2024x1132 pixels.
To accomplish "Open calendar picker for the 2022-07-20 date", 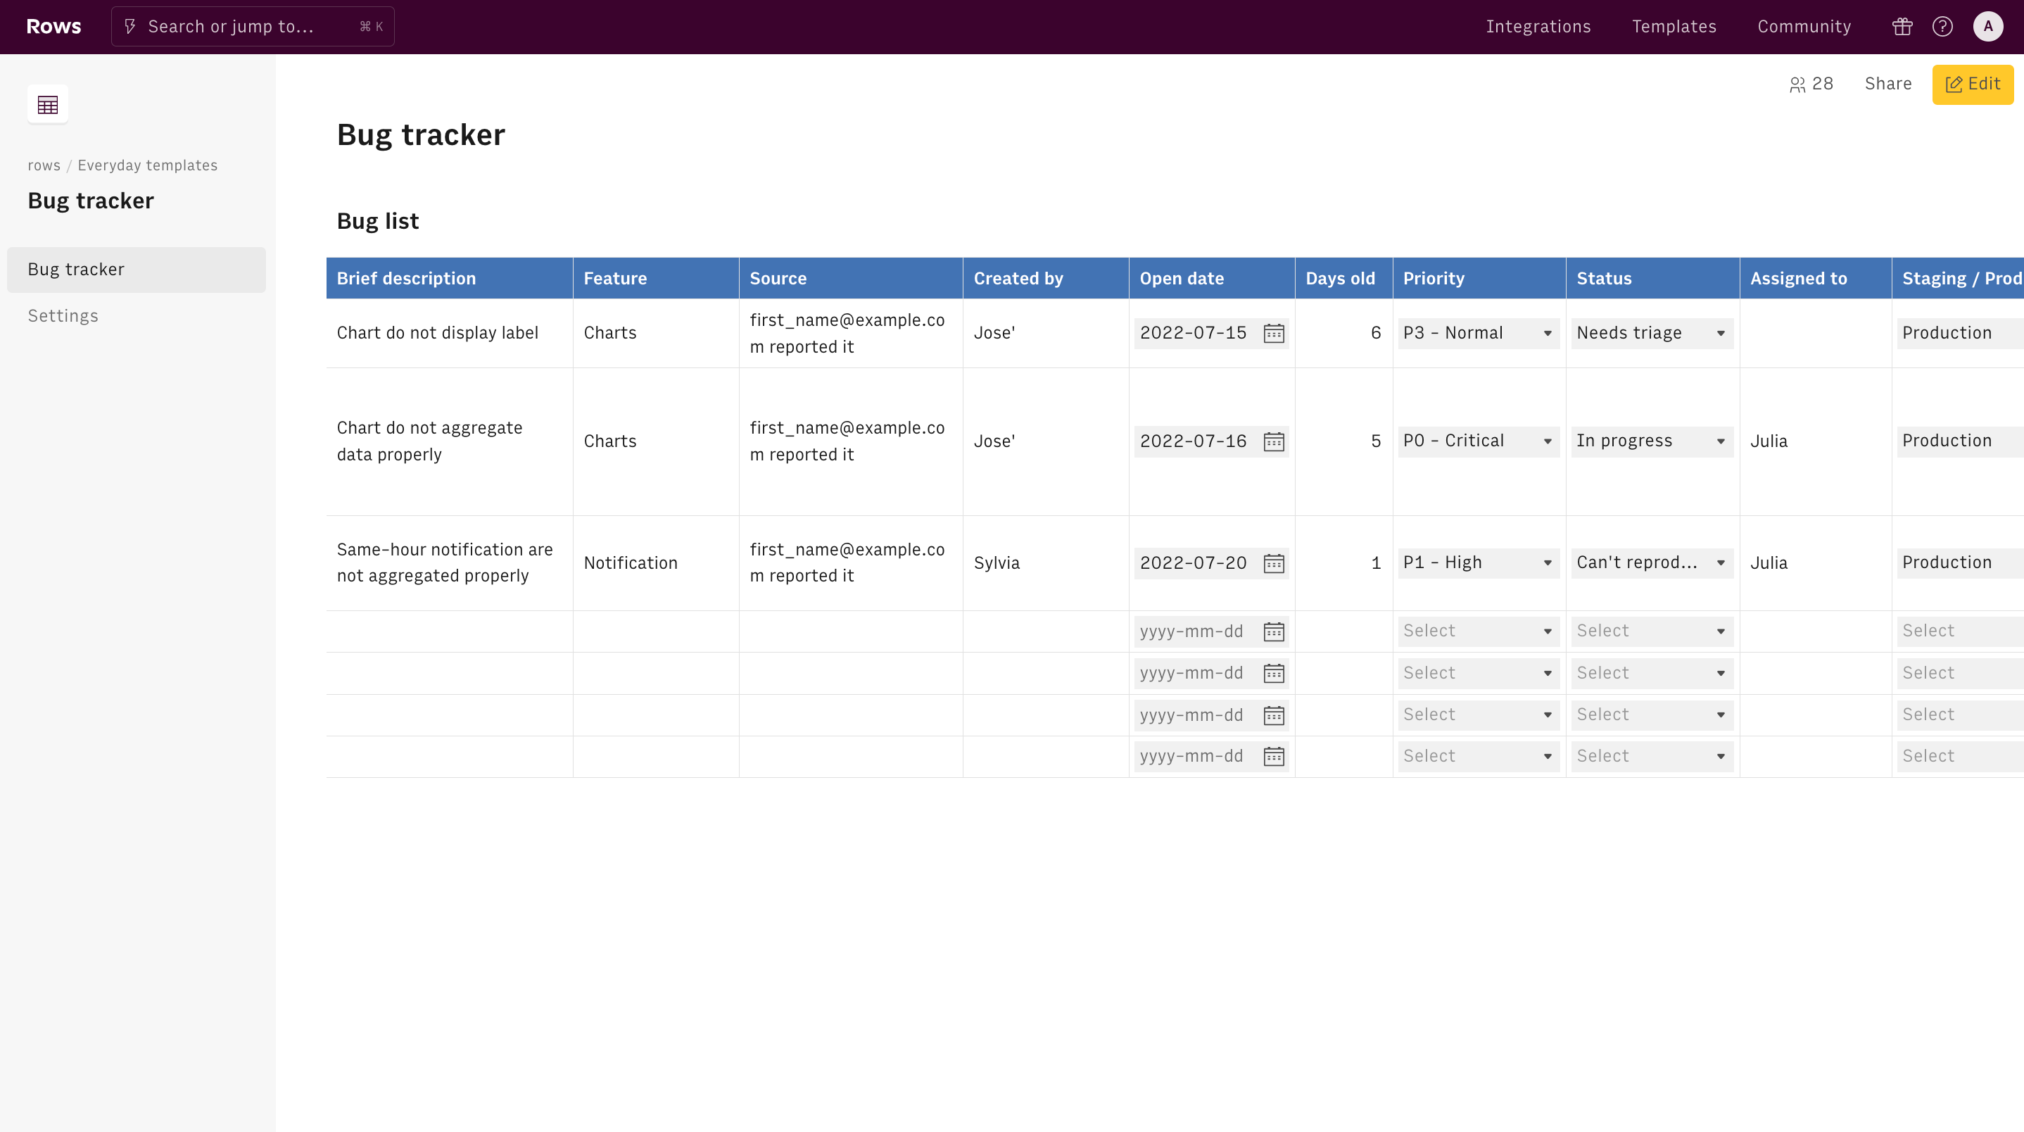I will 1274,563.
